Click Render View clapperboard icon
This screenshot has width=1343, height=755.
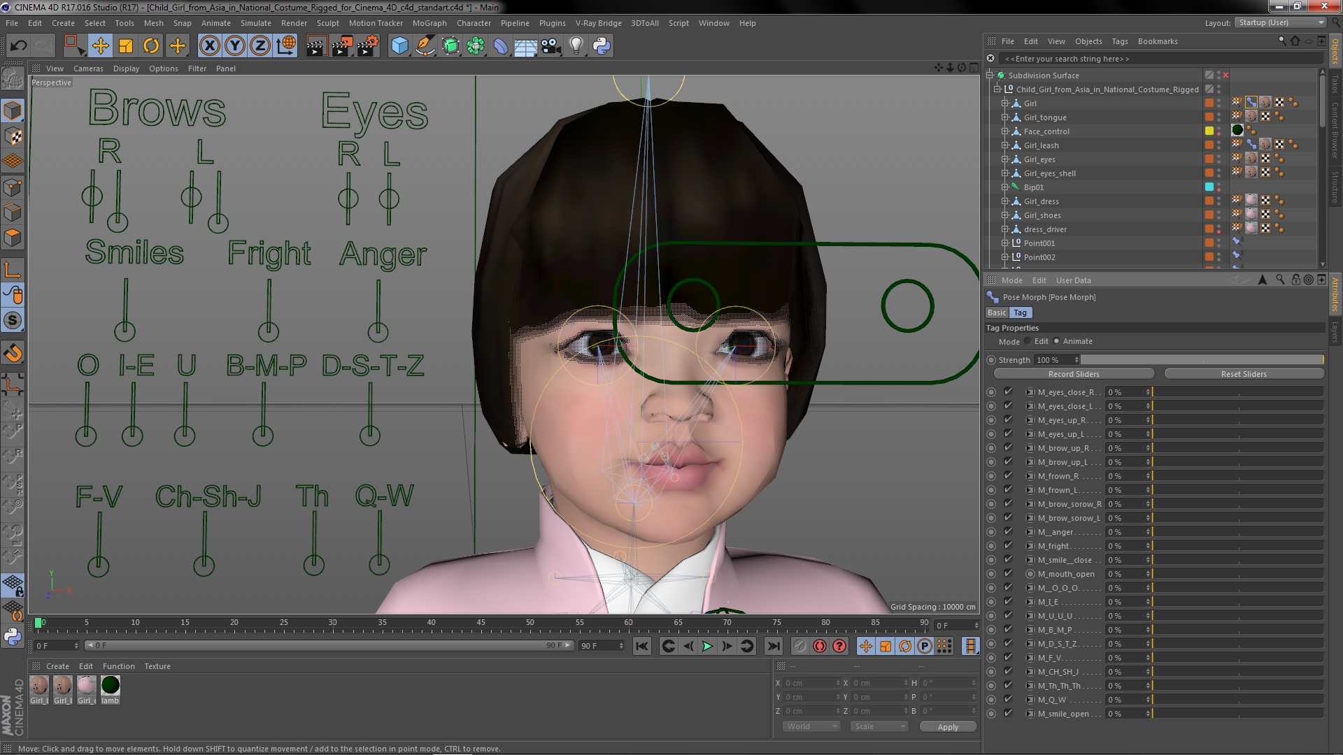(x=316, y=46)
